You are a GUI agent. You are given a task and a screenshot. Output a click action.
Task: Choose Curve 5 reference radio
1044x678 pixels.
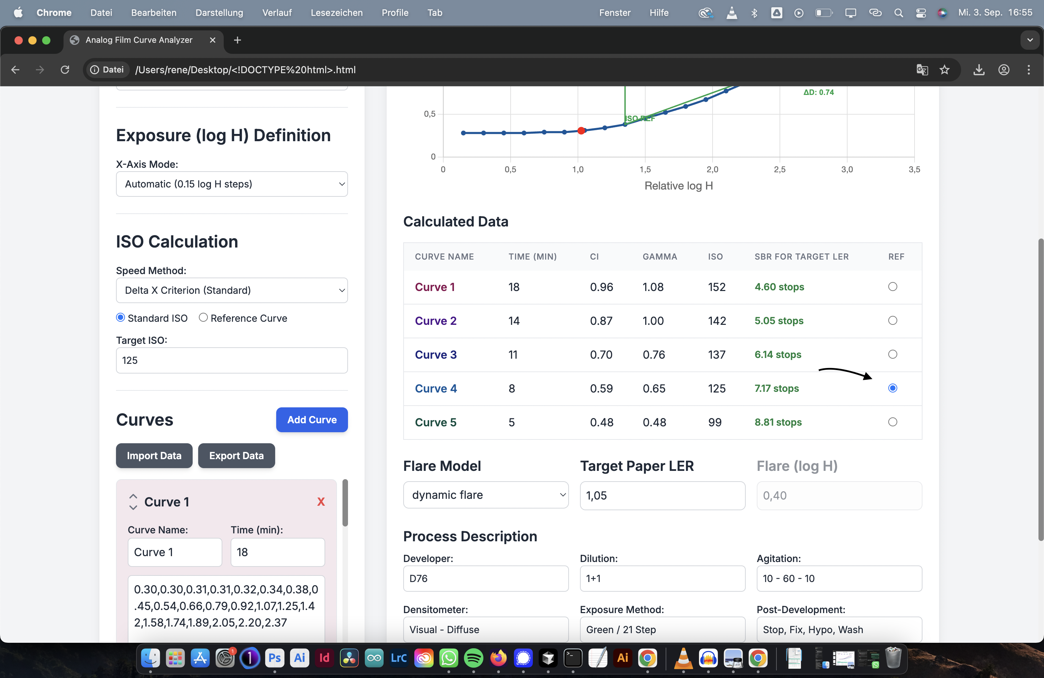click(892, 422)
